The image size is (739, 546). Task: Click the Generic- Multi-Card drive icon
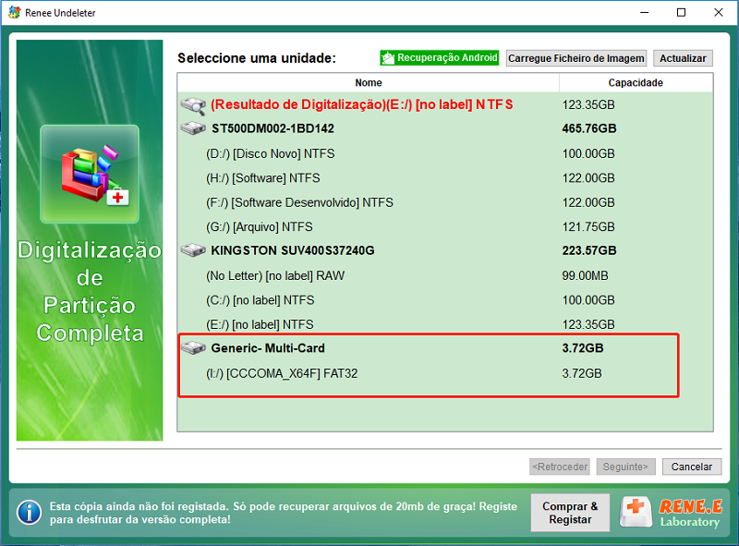[x=193, y=348]
